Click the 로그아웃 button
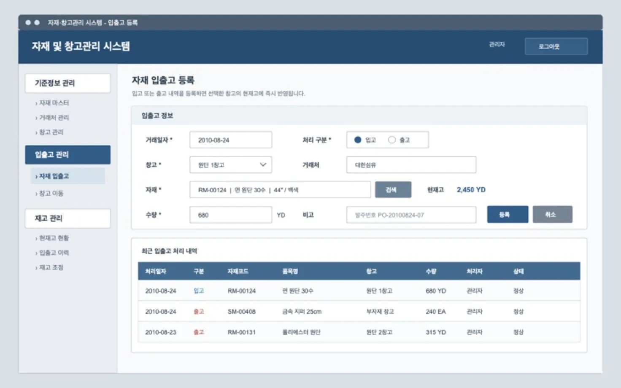 (556, 46)
